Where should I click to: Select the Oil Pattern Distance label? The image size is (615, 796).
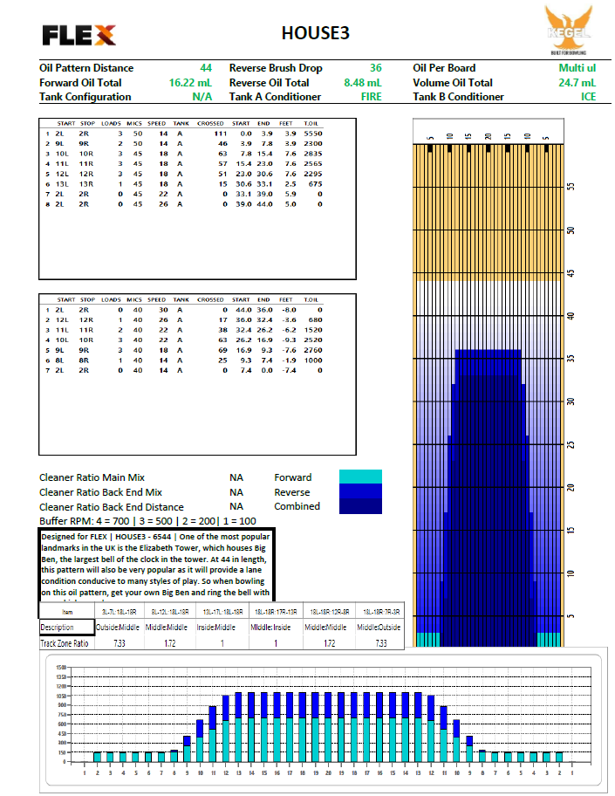tap(86, 68)
